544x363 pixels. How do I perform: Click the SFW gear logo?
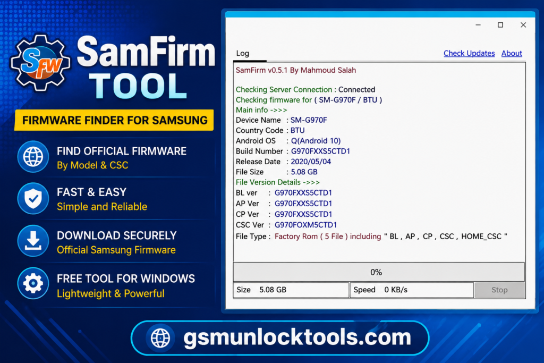click(x=40, y=63)
